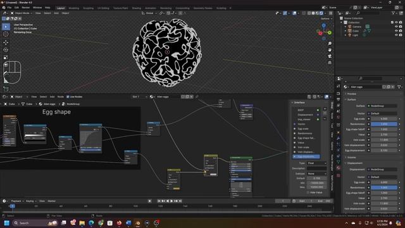Hide Light in viewport via eye icon
This screenshot has width=405, height=228.
(396, 35)
